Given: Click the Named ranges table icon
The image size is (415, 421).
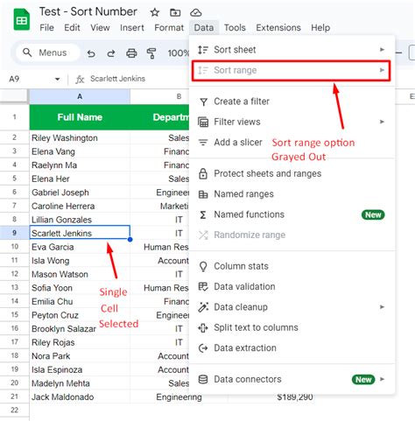Looking at the screenshot, I should pos(203,194).
